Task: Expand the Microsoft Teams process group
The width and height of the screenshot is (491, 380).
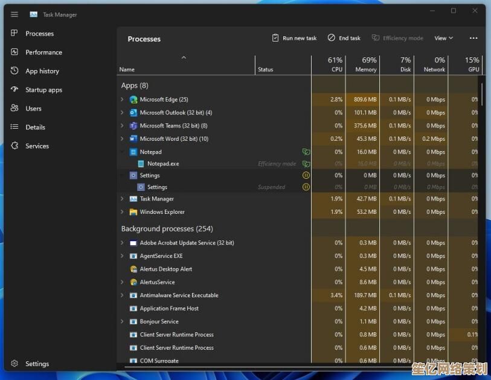Action: tap(122, 126)
